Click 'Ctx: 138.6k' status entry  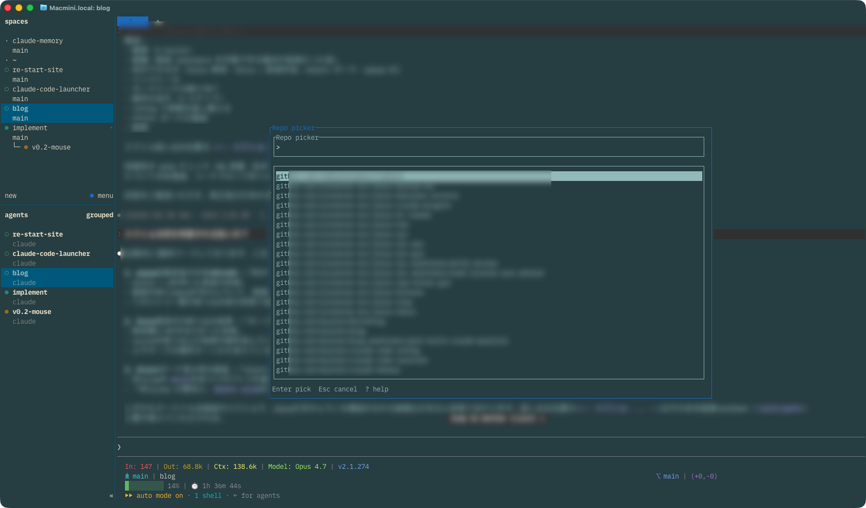coord(235,466)
